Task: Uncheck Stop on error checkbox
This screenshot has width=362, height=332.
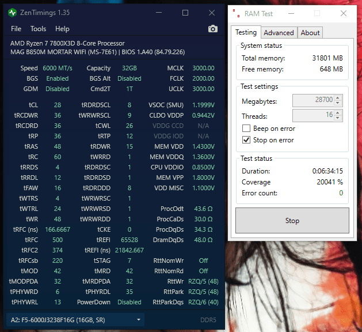Action: click(x=246, y=140)
